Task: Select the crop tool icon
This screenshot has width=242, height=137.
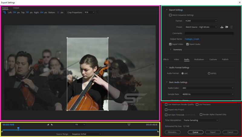Action: [5, 12]
